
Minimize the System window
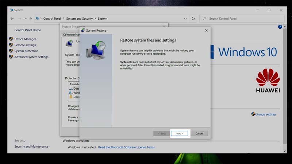point(258,10)
